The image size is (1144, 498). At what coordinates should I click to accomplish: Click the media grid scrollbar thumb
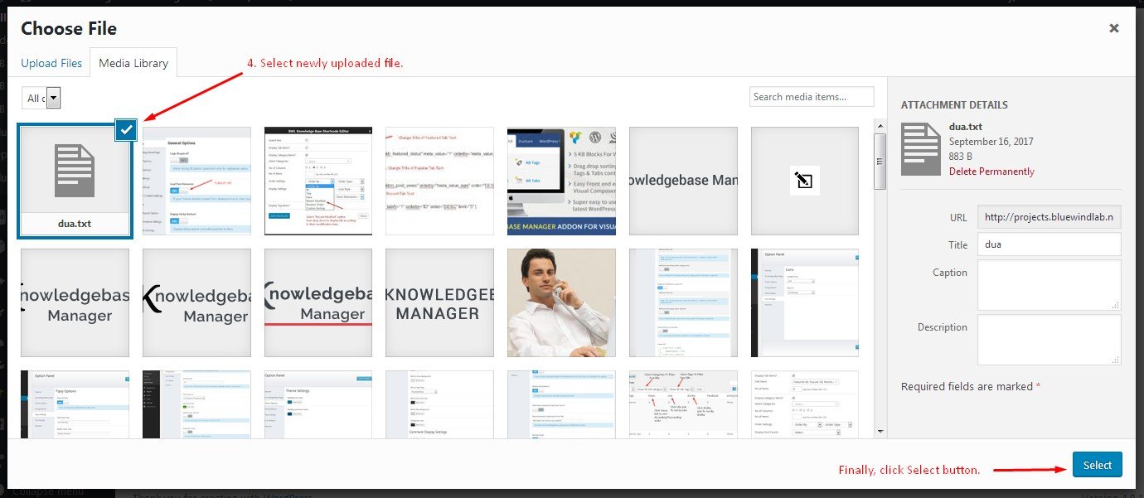pyautogui.click(x=880, y=162)
